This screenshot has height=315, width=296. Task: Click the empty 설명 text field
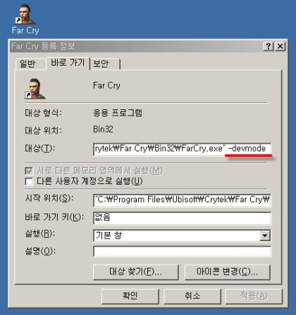tap(182, 252)
